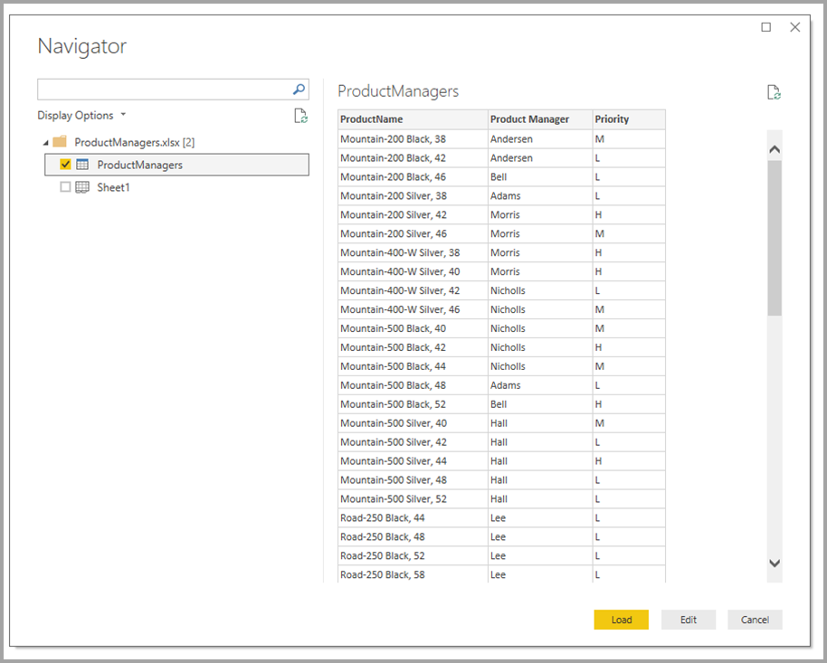This screenshot has width=827, height=663.
Task: Click the preview scrollbar down arrow
Action: point(775,562)
